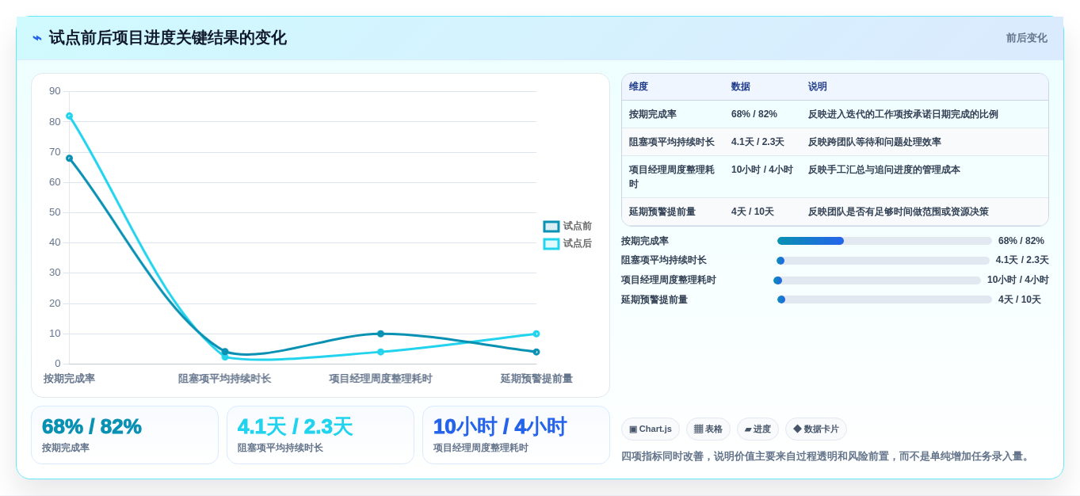This screenshot has height=496, width=1080.
Task: Click the 试点后 point at 按期完成率 (82)
Action: pos(69,116)
